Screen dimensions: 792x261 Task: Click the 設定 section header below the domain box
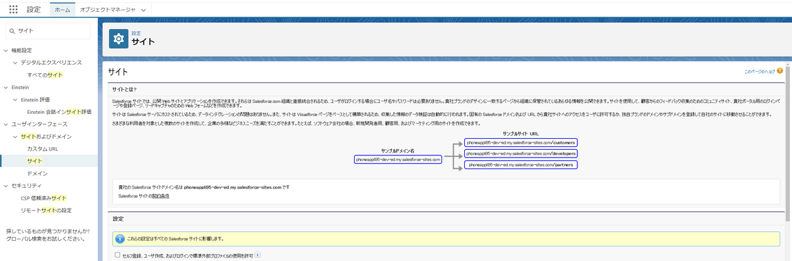point(118,220)
